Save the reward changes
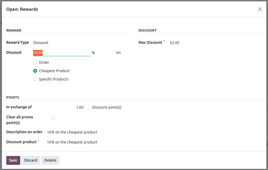 click(13, 160)
